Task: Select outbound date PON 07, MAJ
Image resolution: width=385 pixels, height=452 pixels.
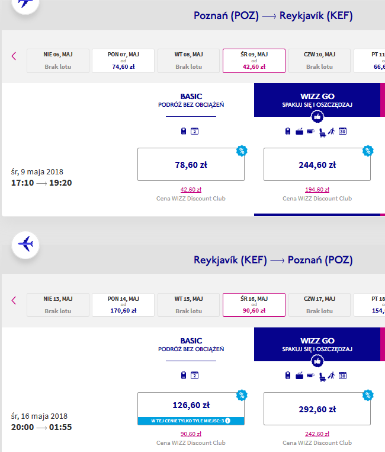Action: (123, 61)
